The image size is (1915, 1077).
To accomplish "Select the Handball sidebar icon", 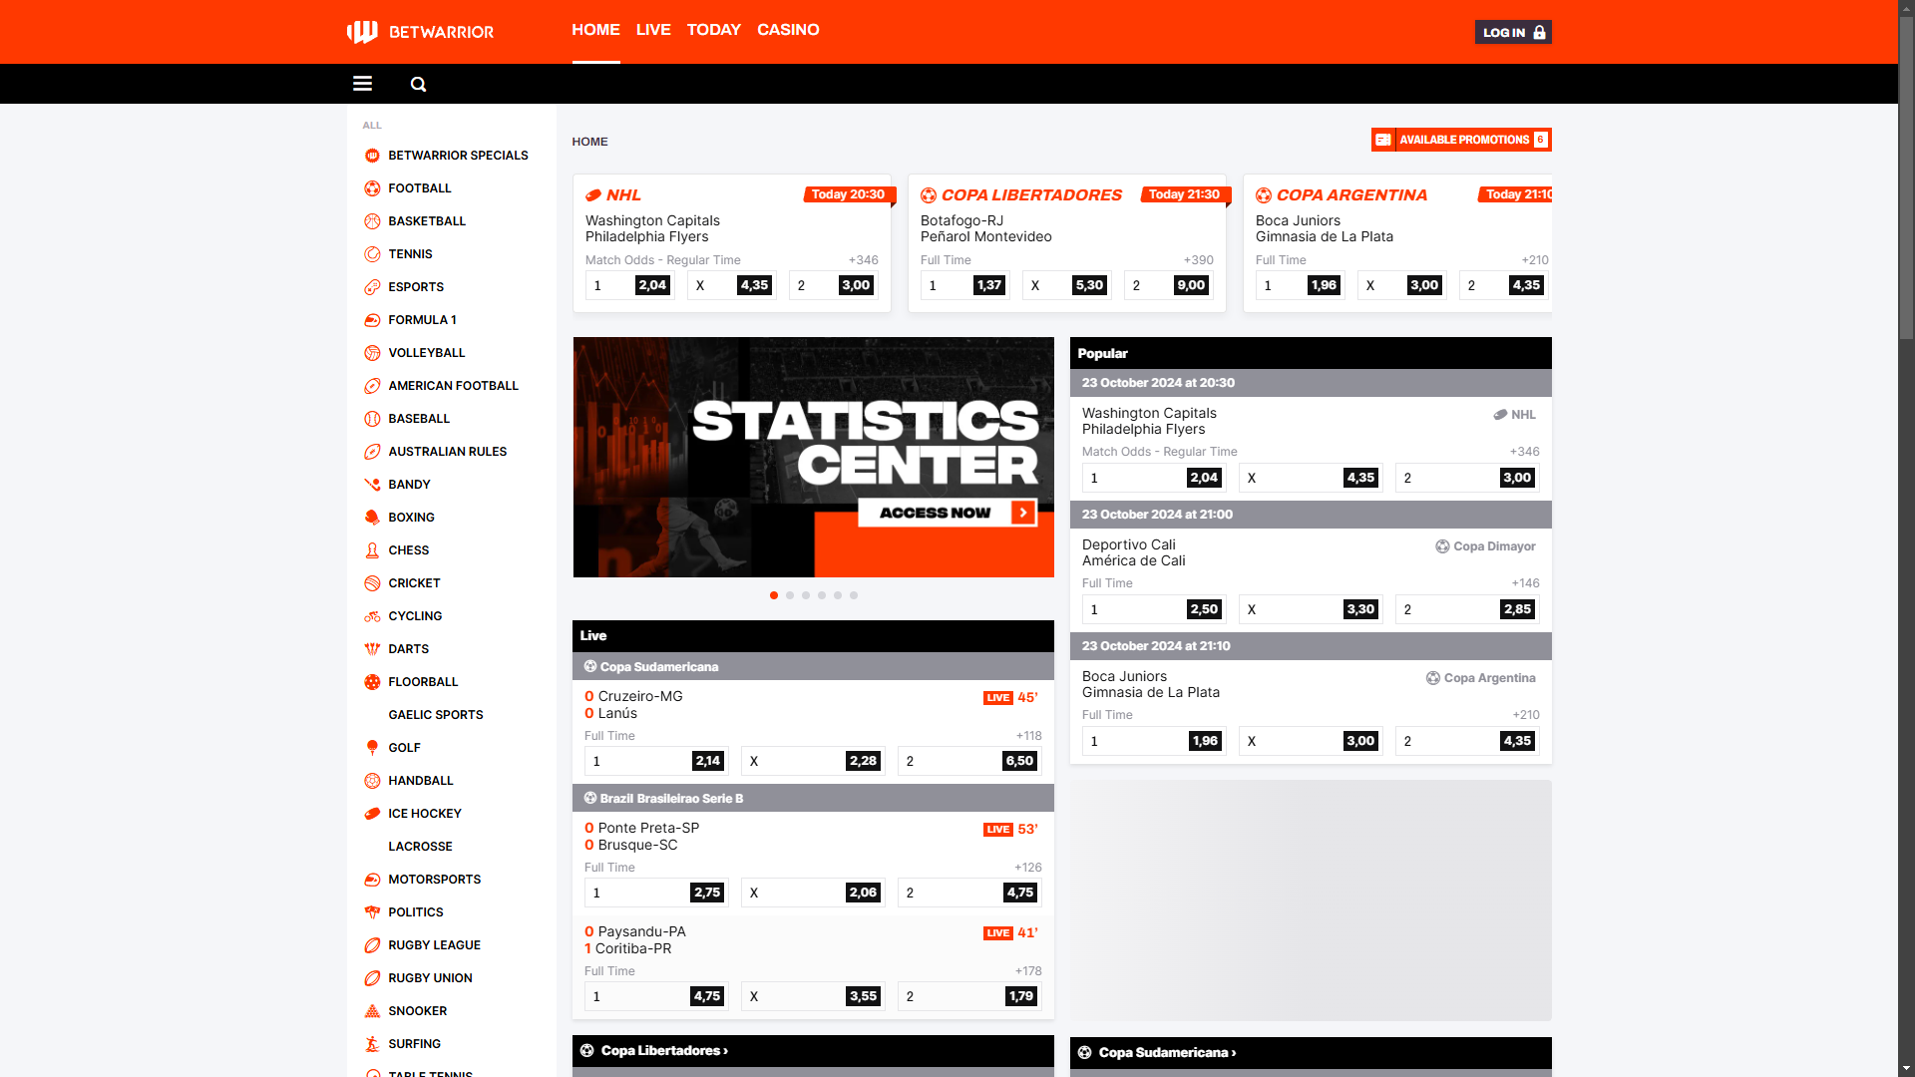I will [x=372, y=781].
